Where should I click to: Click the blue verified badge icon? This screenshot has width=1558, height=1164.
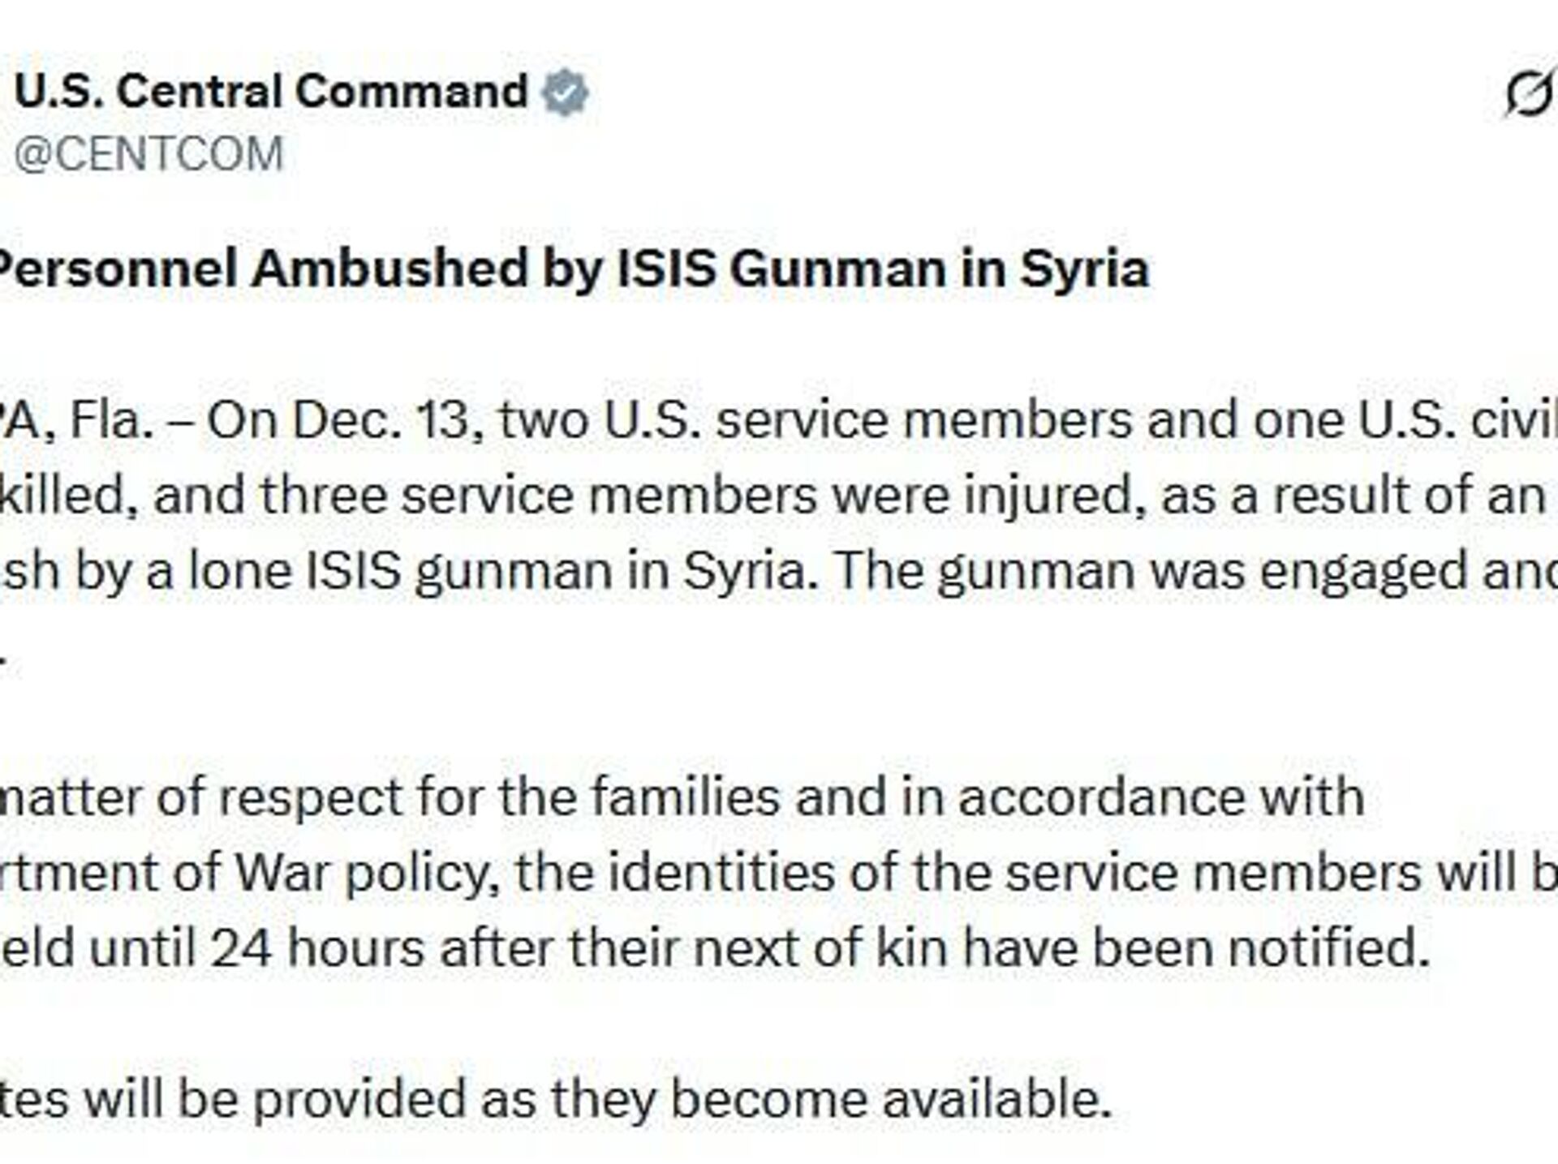pyautogui.click(x=565, y=92)
